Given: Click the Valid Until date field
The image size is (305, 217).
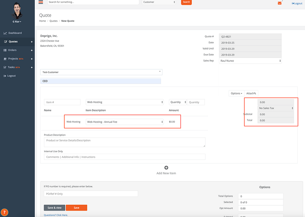Looking at the screenshot, I should point(250,49).
